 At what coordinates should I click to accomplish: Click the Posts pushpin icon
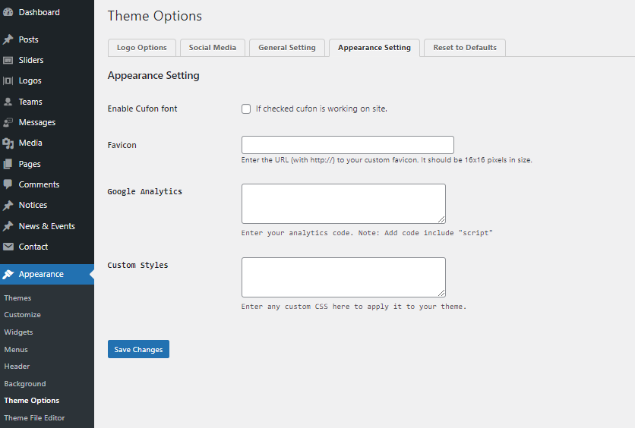pos(8,39)
